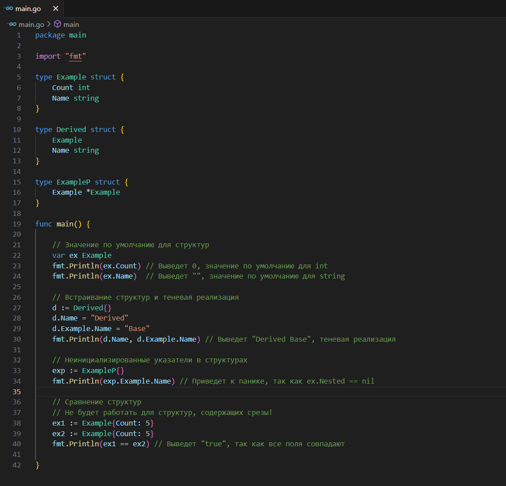Click the cube symbol icon beside main breadcrumb
The width and height of the screenshot is (506, 486).
coord(57,24)
